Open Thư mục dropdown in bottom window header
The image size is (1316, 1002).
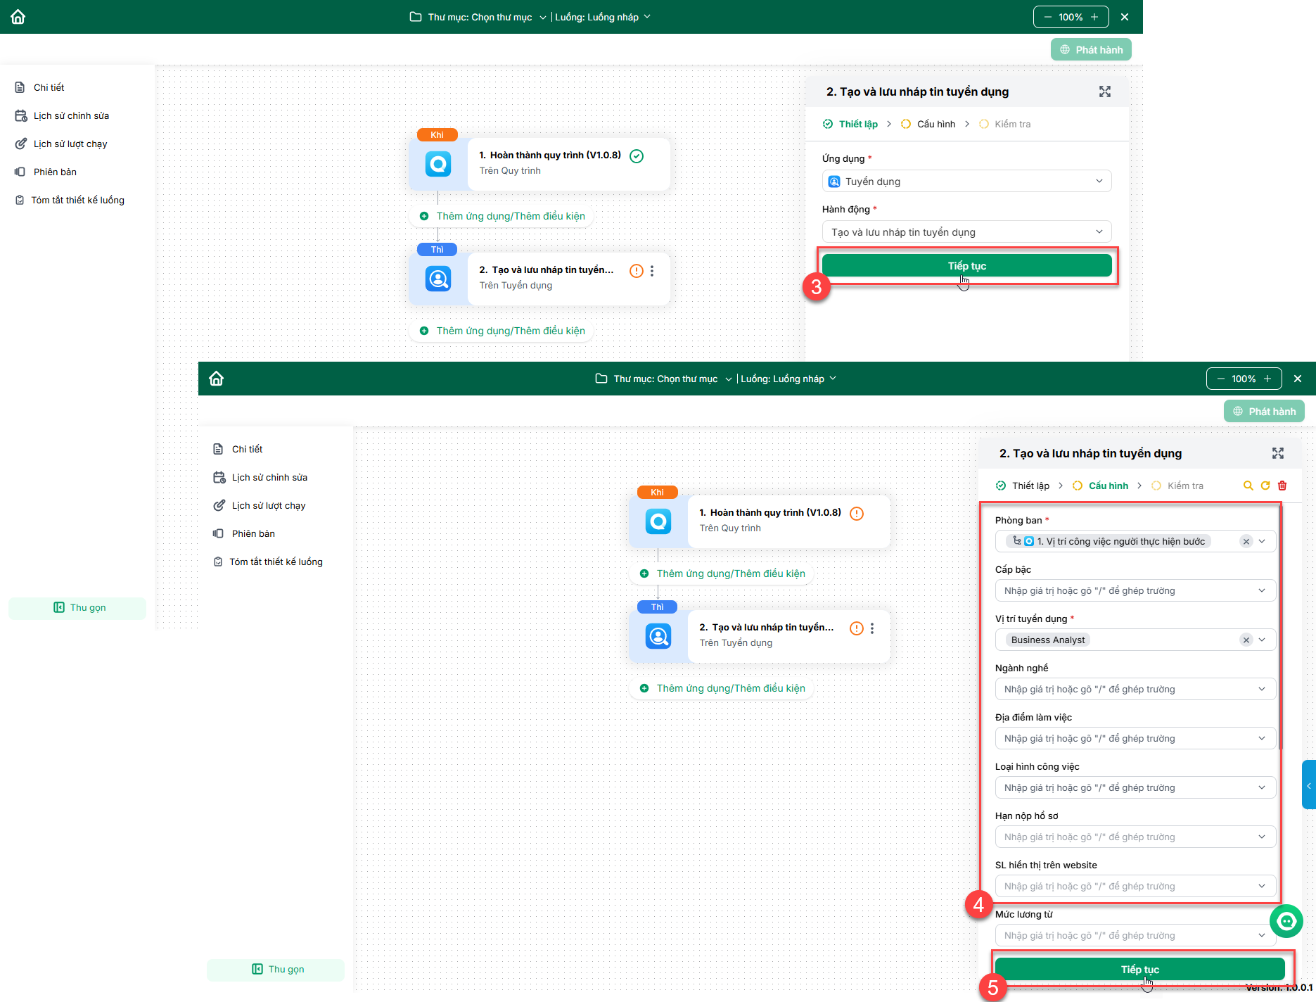pyautogui.click(x=664, y=379)
